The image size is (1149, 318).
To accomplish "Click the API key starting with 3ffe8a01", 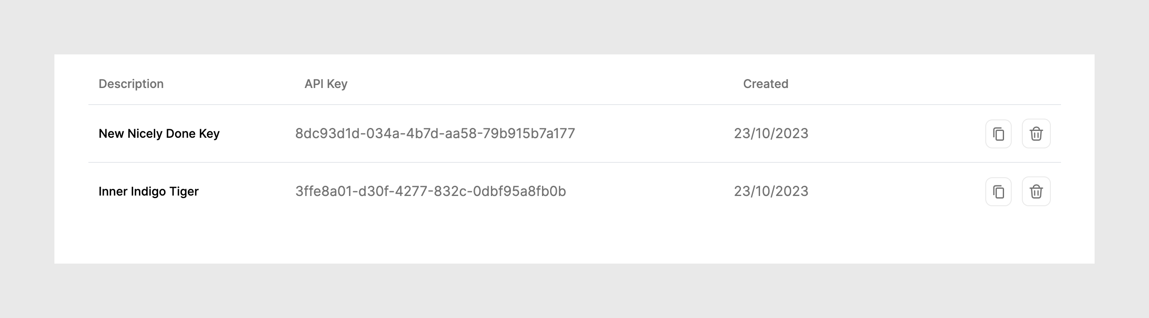I will pos(431,192).
